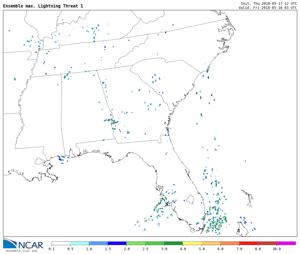The width and height of the screenshot is (300, 254).
Task: Click Lake Okeechobee outline in Florida
Action: tap(190, 200)
